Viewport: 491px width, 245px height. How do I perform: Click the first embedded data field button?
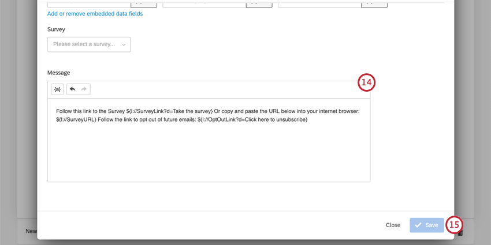(144, 4)
